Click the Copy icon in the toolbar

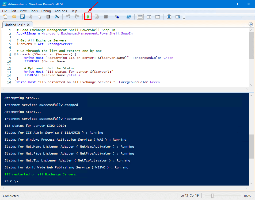[x=39, y=17]
